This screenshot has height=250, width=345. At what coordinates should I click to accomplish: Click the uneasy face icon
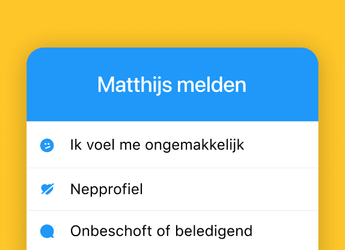(47, 145)
